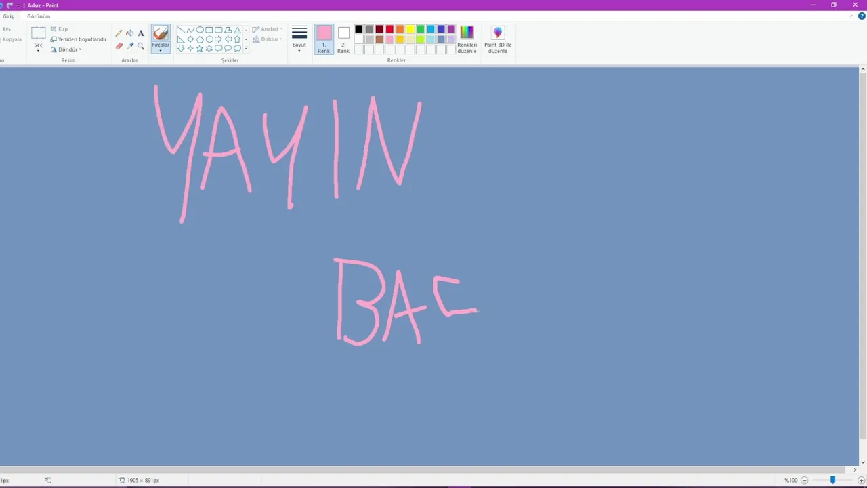Expand the Seç selection dropdown arrow
This screenshot has width=867, height=488.
point(38,50)
